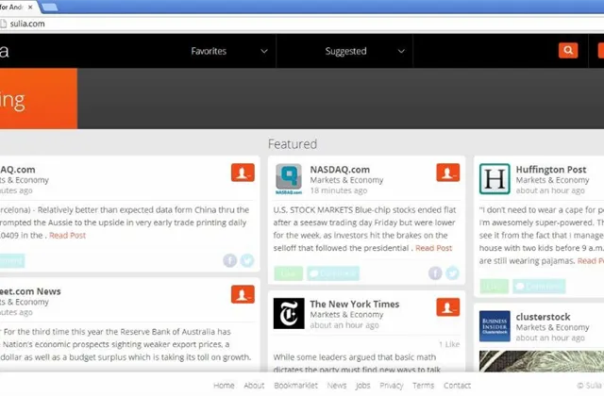Follow The New York Times source
The width and height of the screenshot is (604, 396).
(x=448, y=307)
